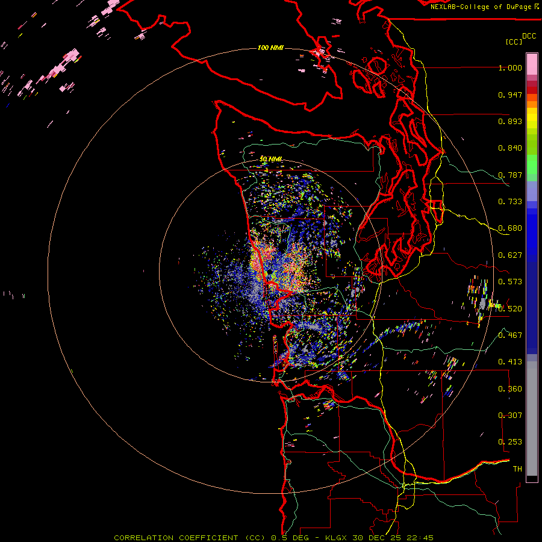This screenshot has width=542, height=542.
Task: Select the 0.840 scale value
Action: (510, 148)
